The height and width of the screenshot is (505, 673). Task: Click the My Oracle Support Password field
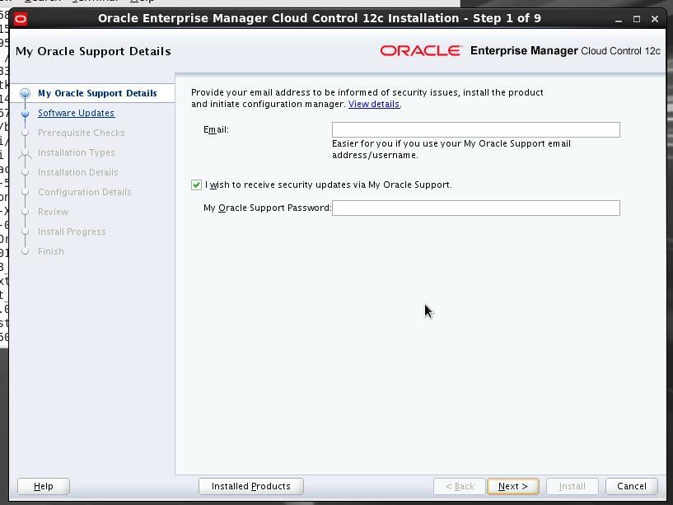tap(475, 208)
